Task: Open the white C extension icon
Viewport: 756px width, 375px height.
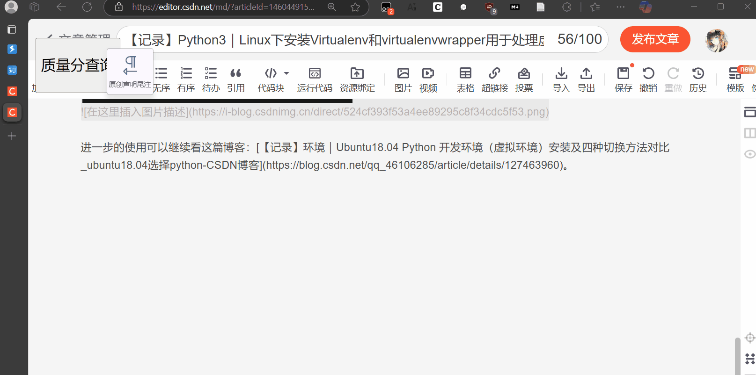Action: tap(438, 7)
